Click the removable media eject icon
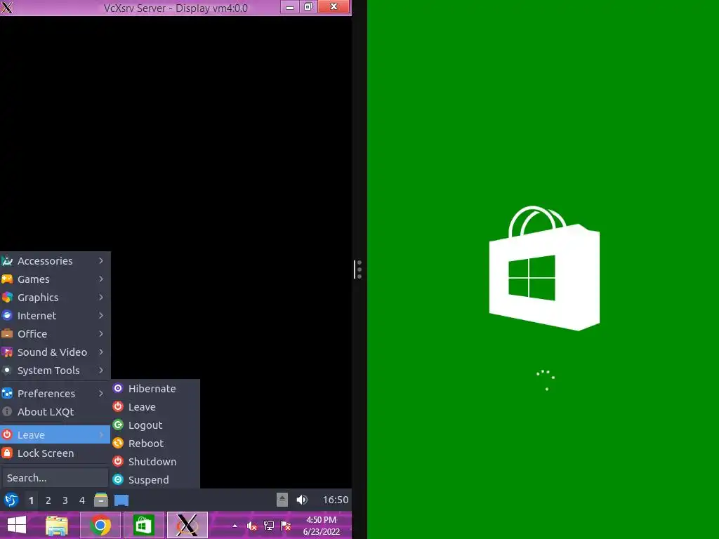 click(282, 500)
